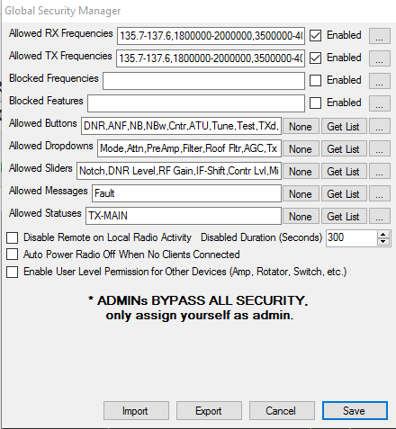Open ellipsis editor for Allowed RX Frequencies
The width and height of the screenshot is (396, 429).
coord(380,36)
